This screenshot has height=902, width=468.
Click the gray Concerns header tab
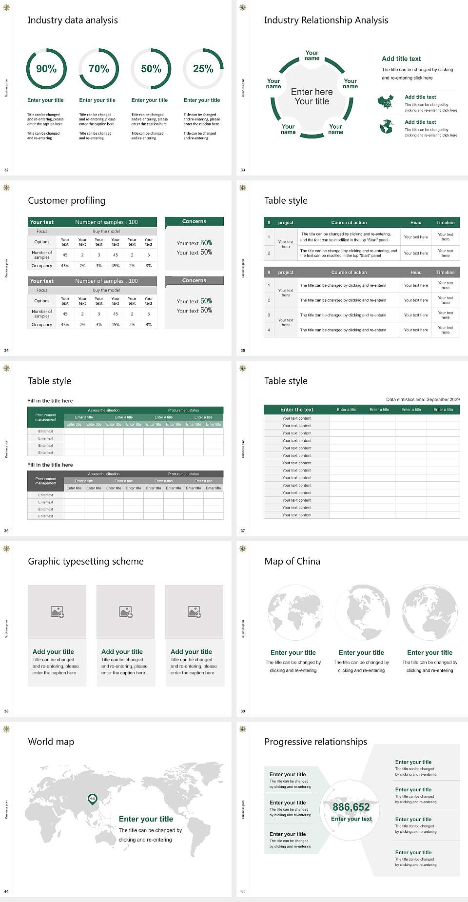(x=194, y=281)
